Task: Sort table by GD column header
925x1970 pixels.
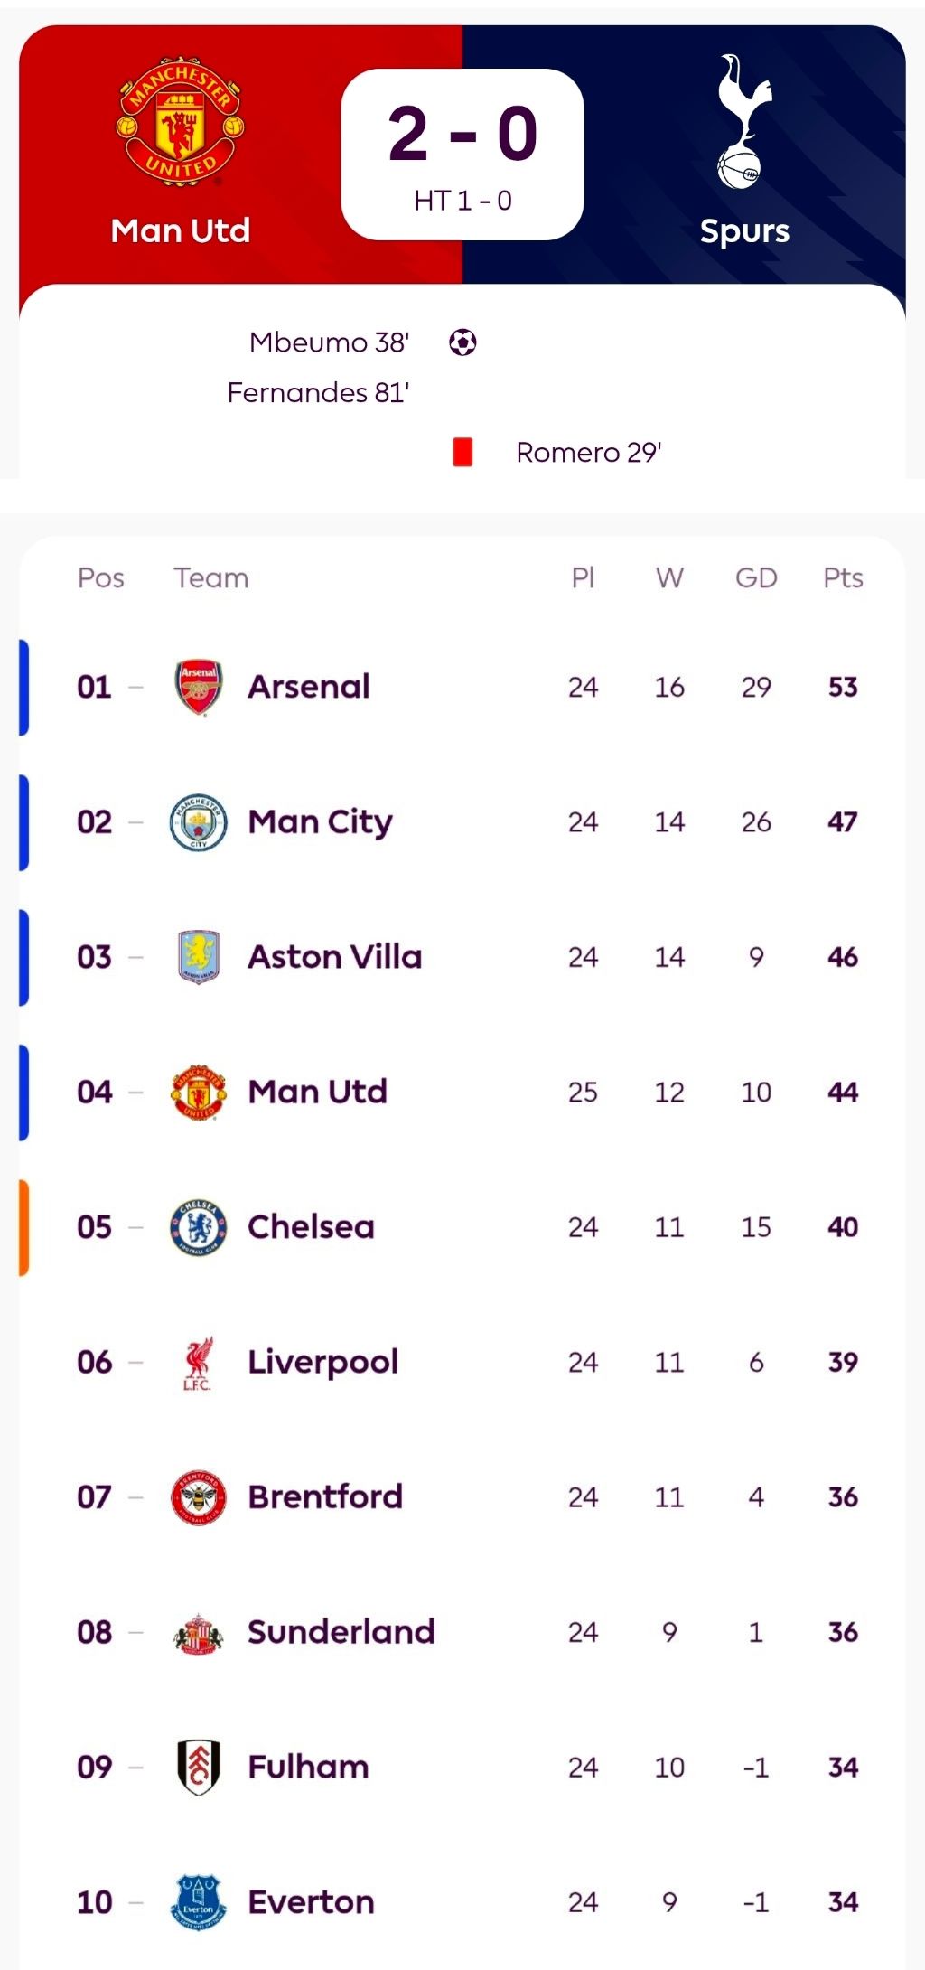Action: [756, 578]
